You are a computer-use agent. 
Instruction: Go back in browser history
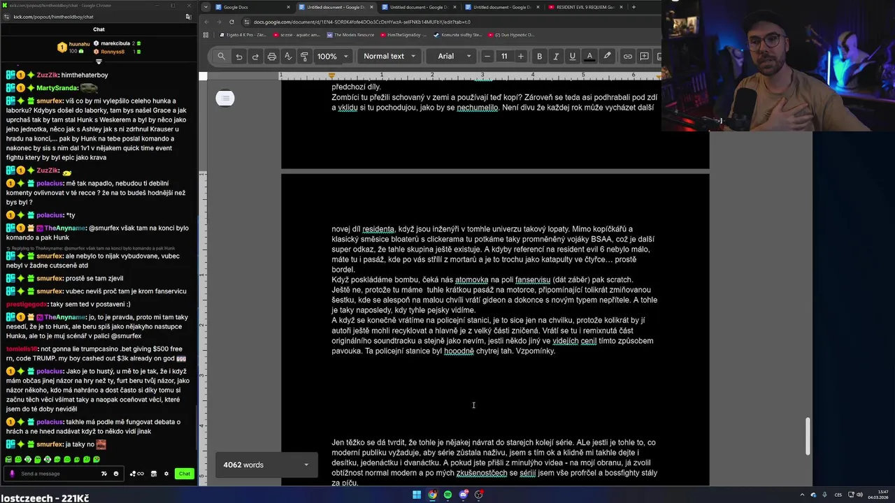coord(206,22)
